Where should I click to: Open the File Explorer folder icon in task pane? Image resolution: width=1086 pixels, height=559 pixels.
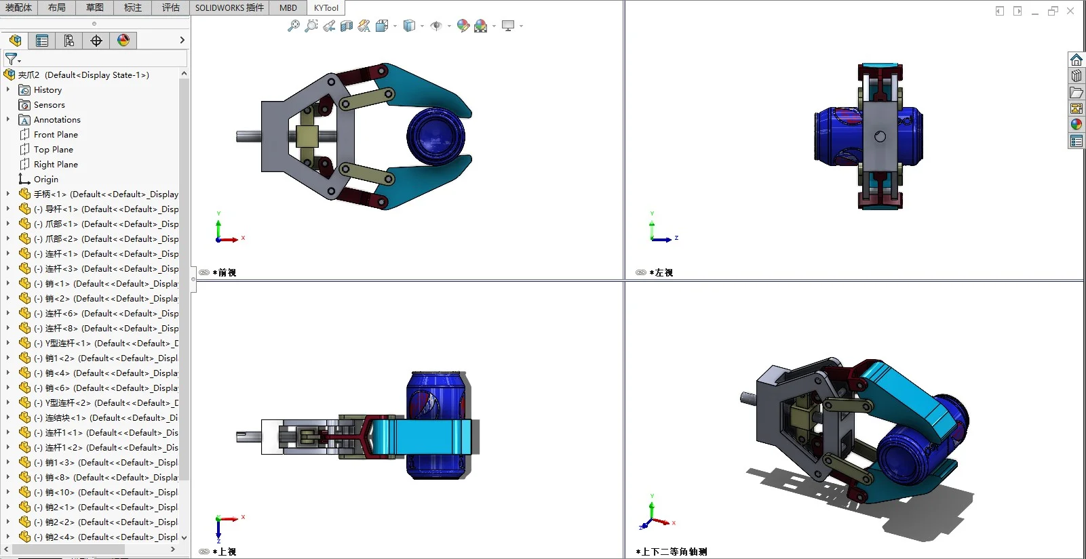pos(1077,92)
